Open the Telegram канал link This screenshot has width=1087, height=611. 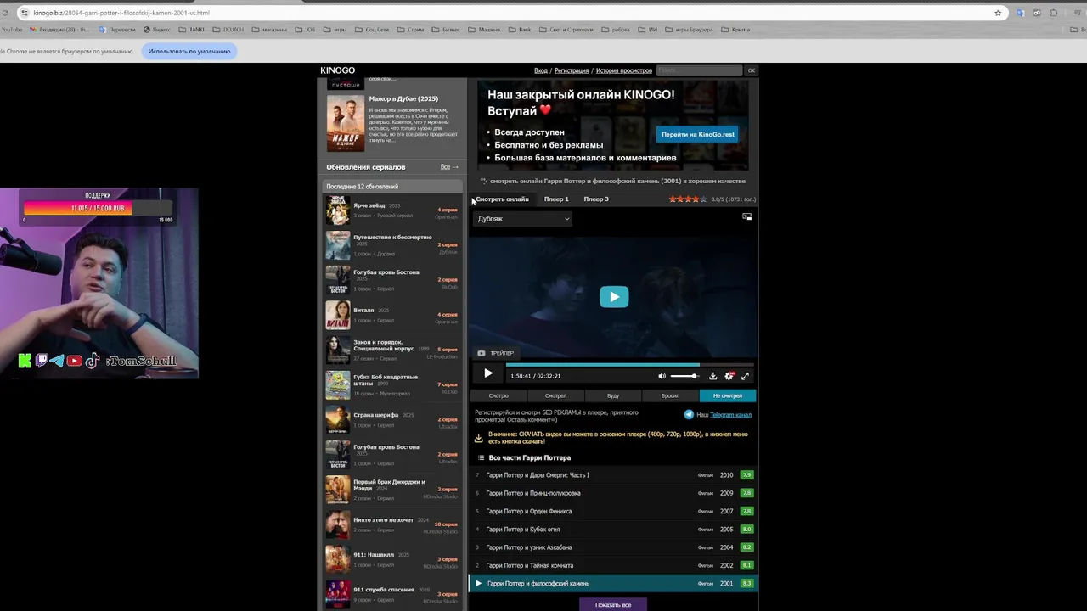click(730, 414)
